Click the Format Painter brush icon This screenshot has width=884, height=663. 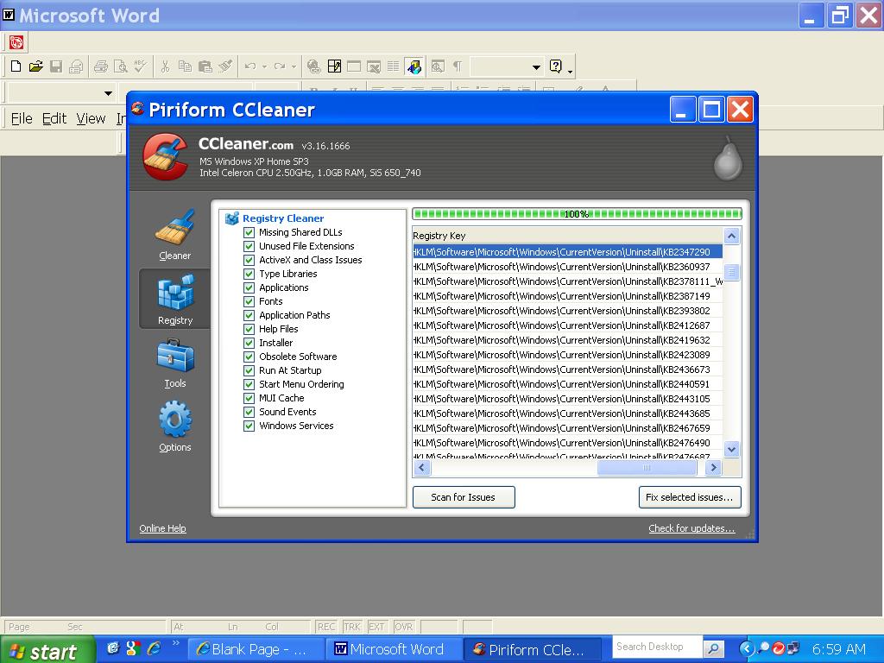225,66
